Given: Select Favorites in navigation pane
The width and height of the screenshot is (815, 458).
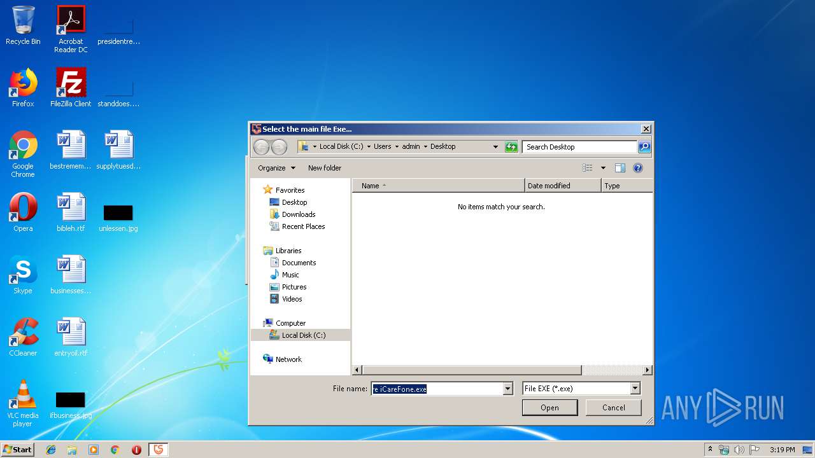Looking at the screenshot, I should click(290, 190).
